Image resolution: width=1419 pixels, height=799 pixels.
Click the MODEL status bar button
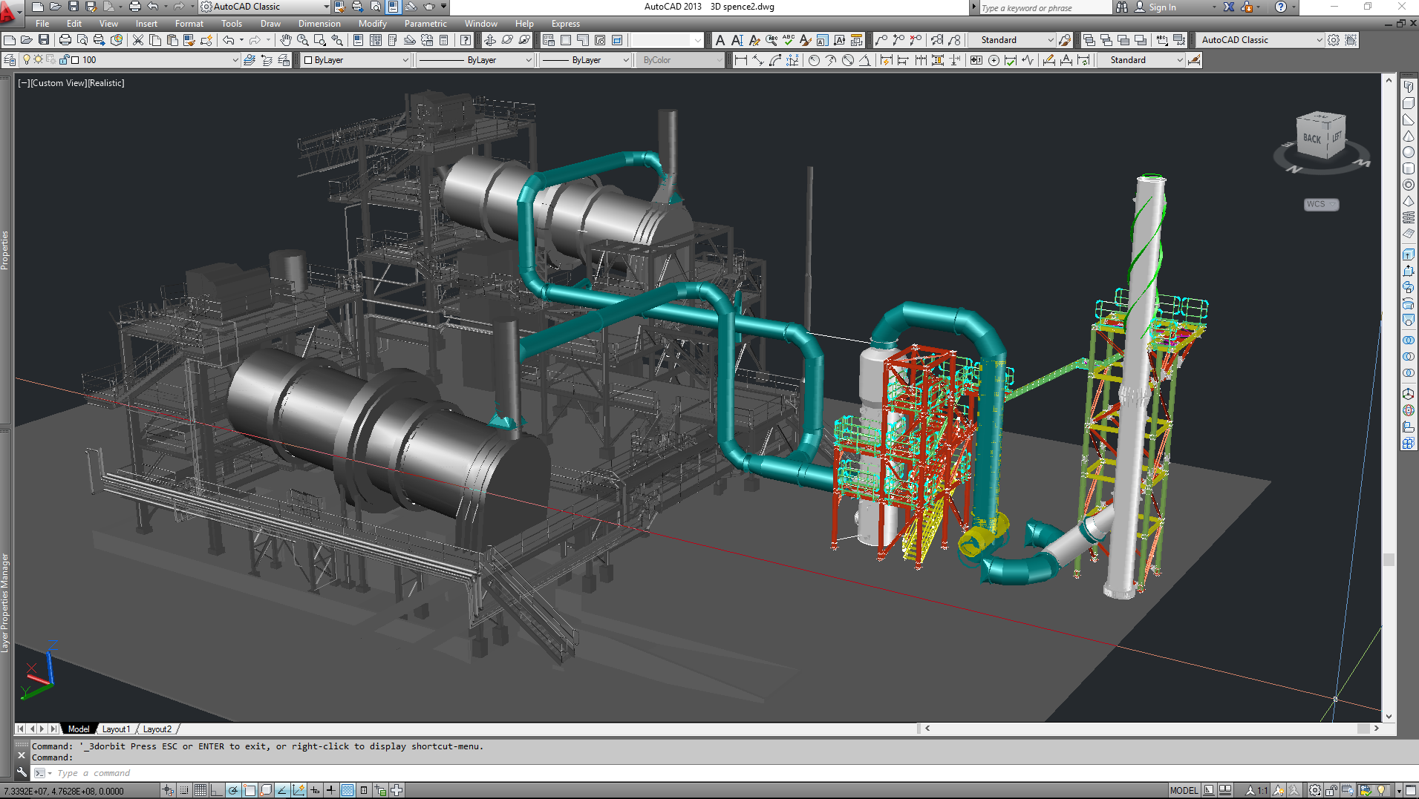[x=1184, y=790]
